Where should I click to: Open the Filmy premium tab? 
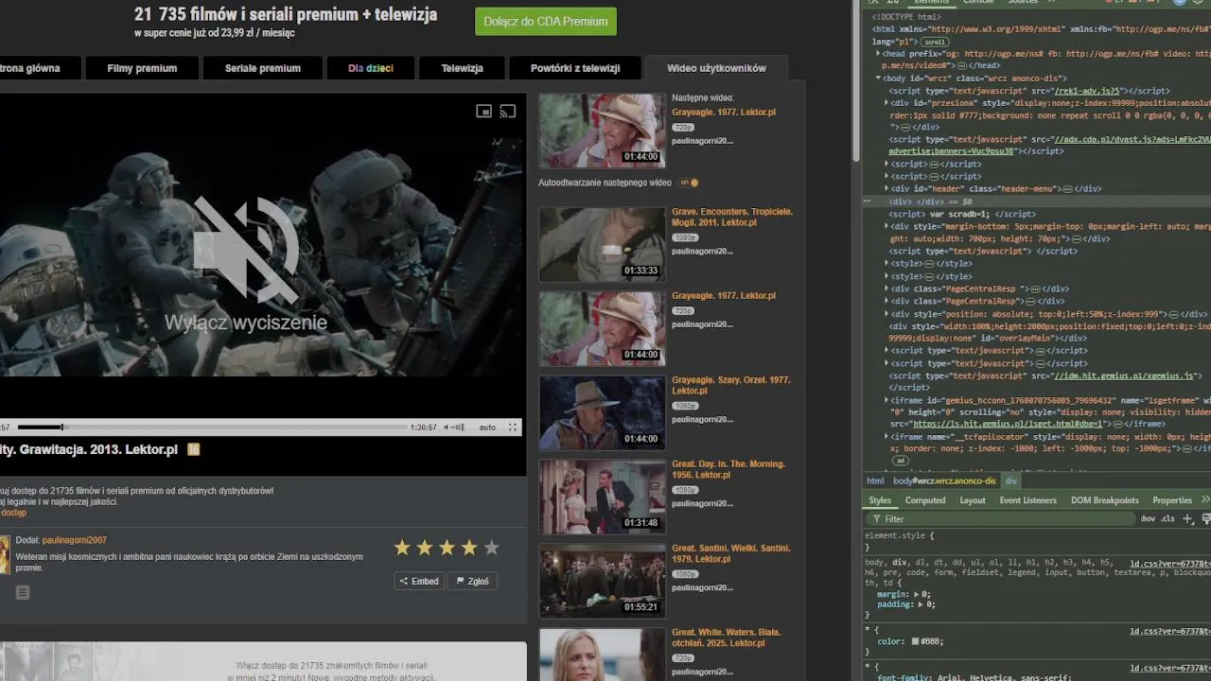click(142, 68)
